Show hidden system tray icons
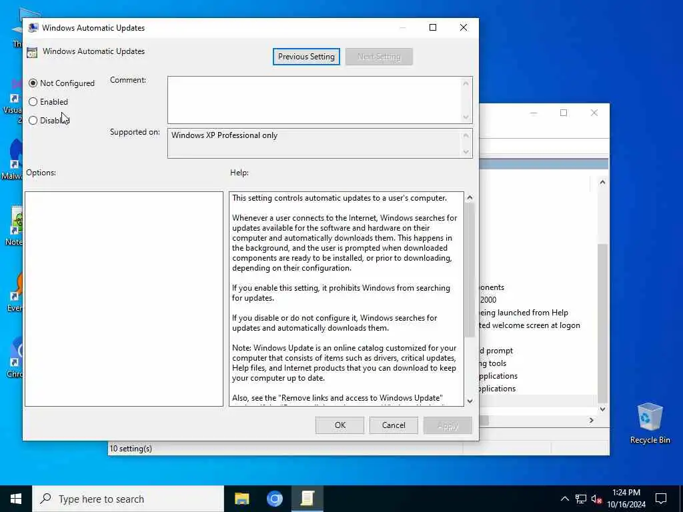 click(564, 499)
